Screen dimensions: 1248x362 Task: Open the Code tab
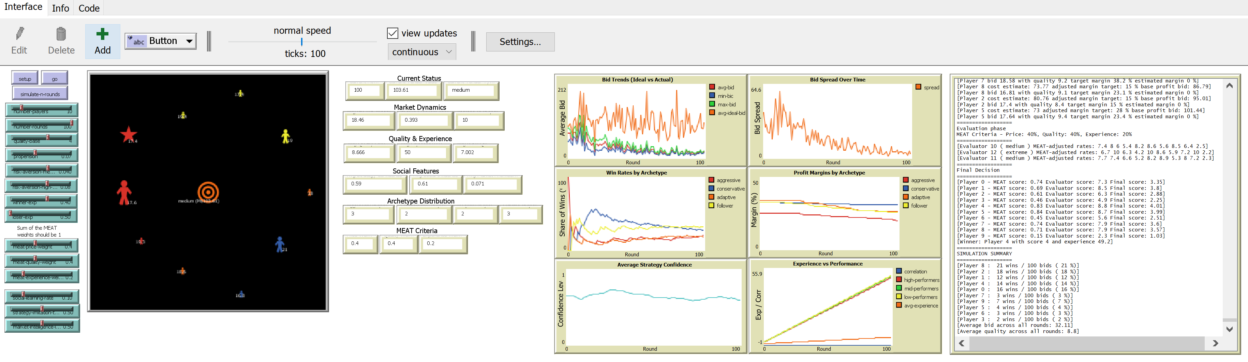[89, 8]
